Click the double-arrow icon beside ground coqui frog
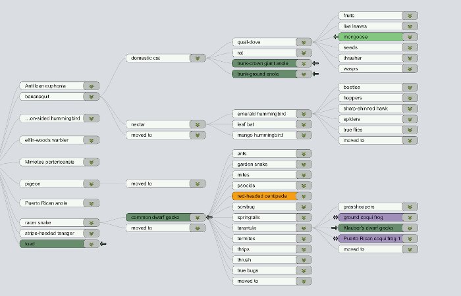This screenshot has height=296, width=461. [x=335, y=217]
